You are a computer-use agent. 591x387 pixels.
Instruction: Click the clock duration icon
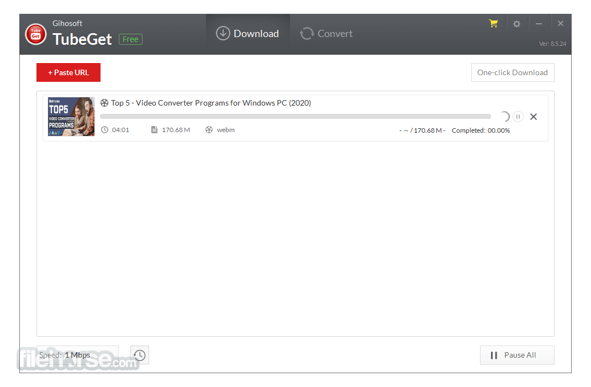pyautogui.click(x=105, y=130)
